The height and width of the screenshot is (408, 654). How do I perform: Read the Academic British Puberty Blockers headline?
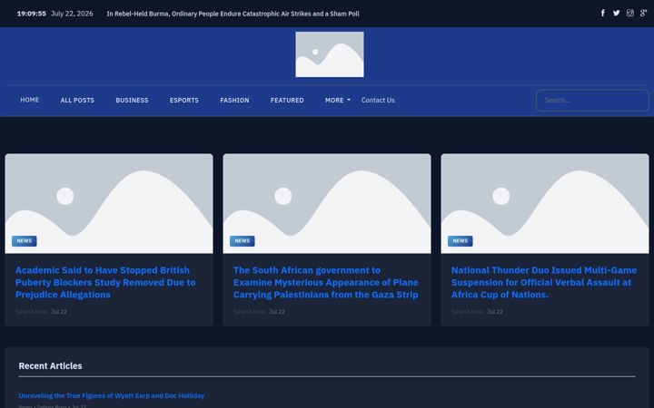pos(105,282)
